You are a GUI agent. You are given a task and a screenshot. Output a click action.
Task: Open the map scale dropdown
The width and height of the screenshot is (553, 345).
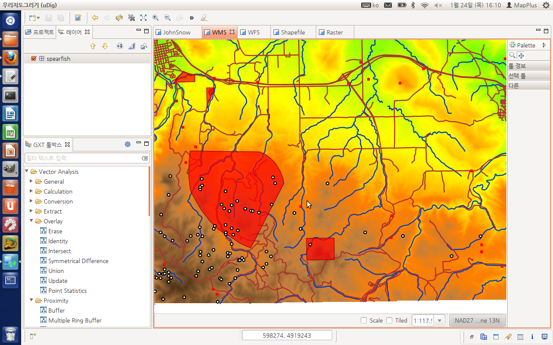[x=440, y=320]
